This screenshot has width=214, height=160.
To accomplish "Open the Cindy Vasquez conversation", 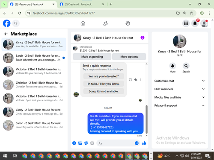I will (x=34, y=112).
